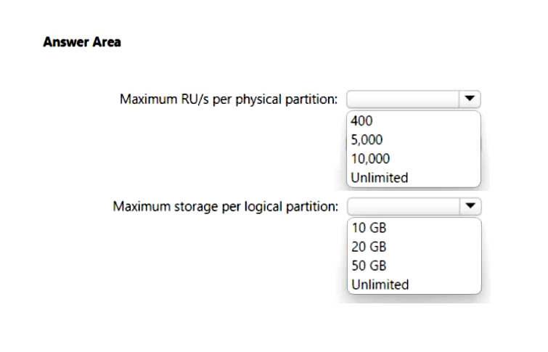548x352 pixels.
Task: Pick 10,000 as maximum RU/s
Action: click(371, 158)
